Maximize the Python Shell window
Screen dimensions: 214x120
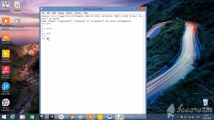136,9
